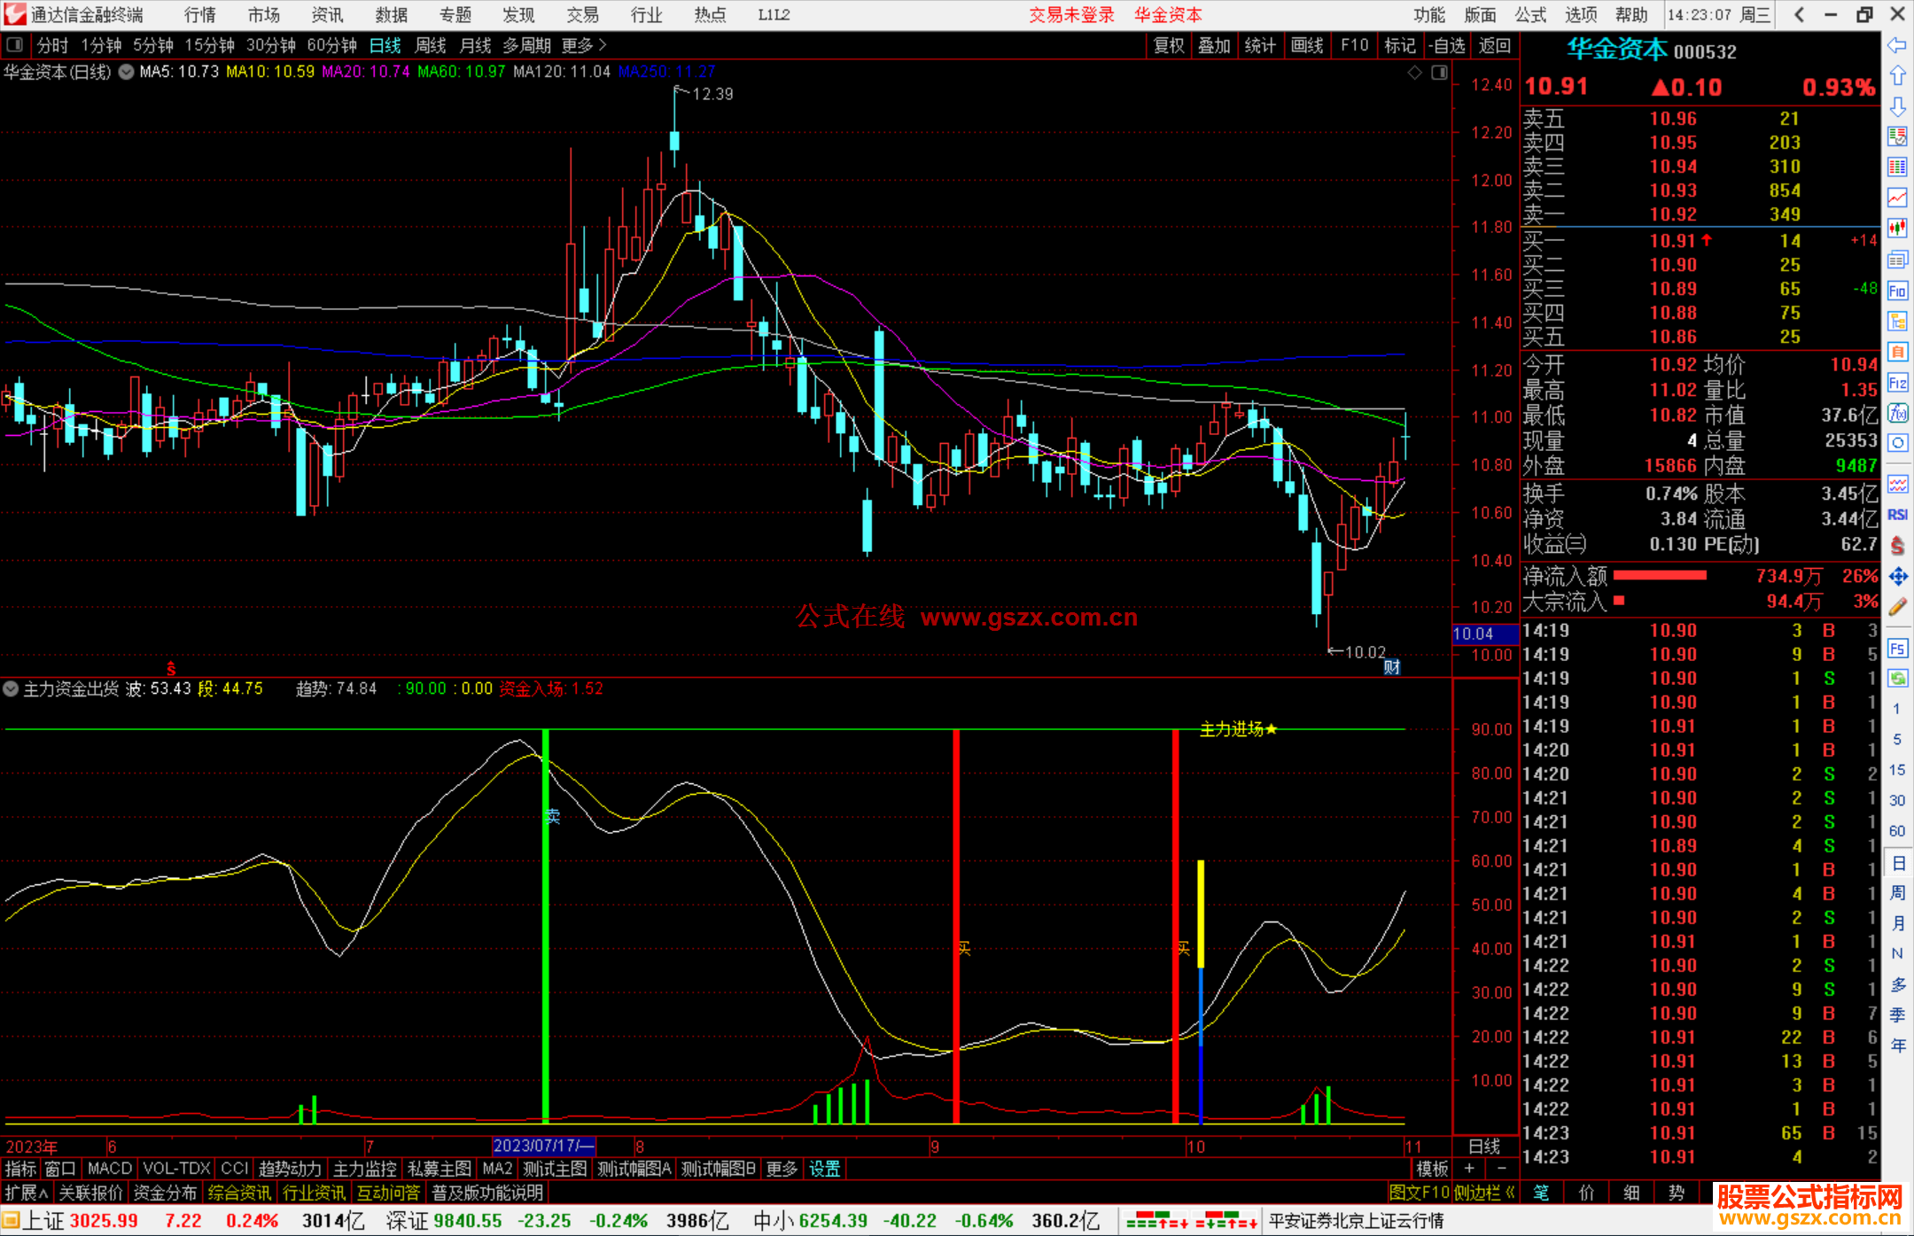Click the F10 icon in right sidebar
1914x1236 pixels.
tap(1897, 292)
